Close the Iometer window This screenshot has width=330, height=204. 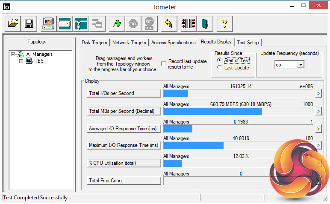pyautogui.click(x=318, y=5)
